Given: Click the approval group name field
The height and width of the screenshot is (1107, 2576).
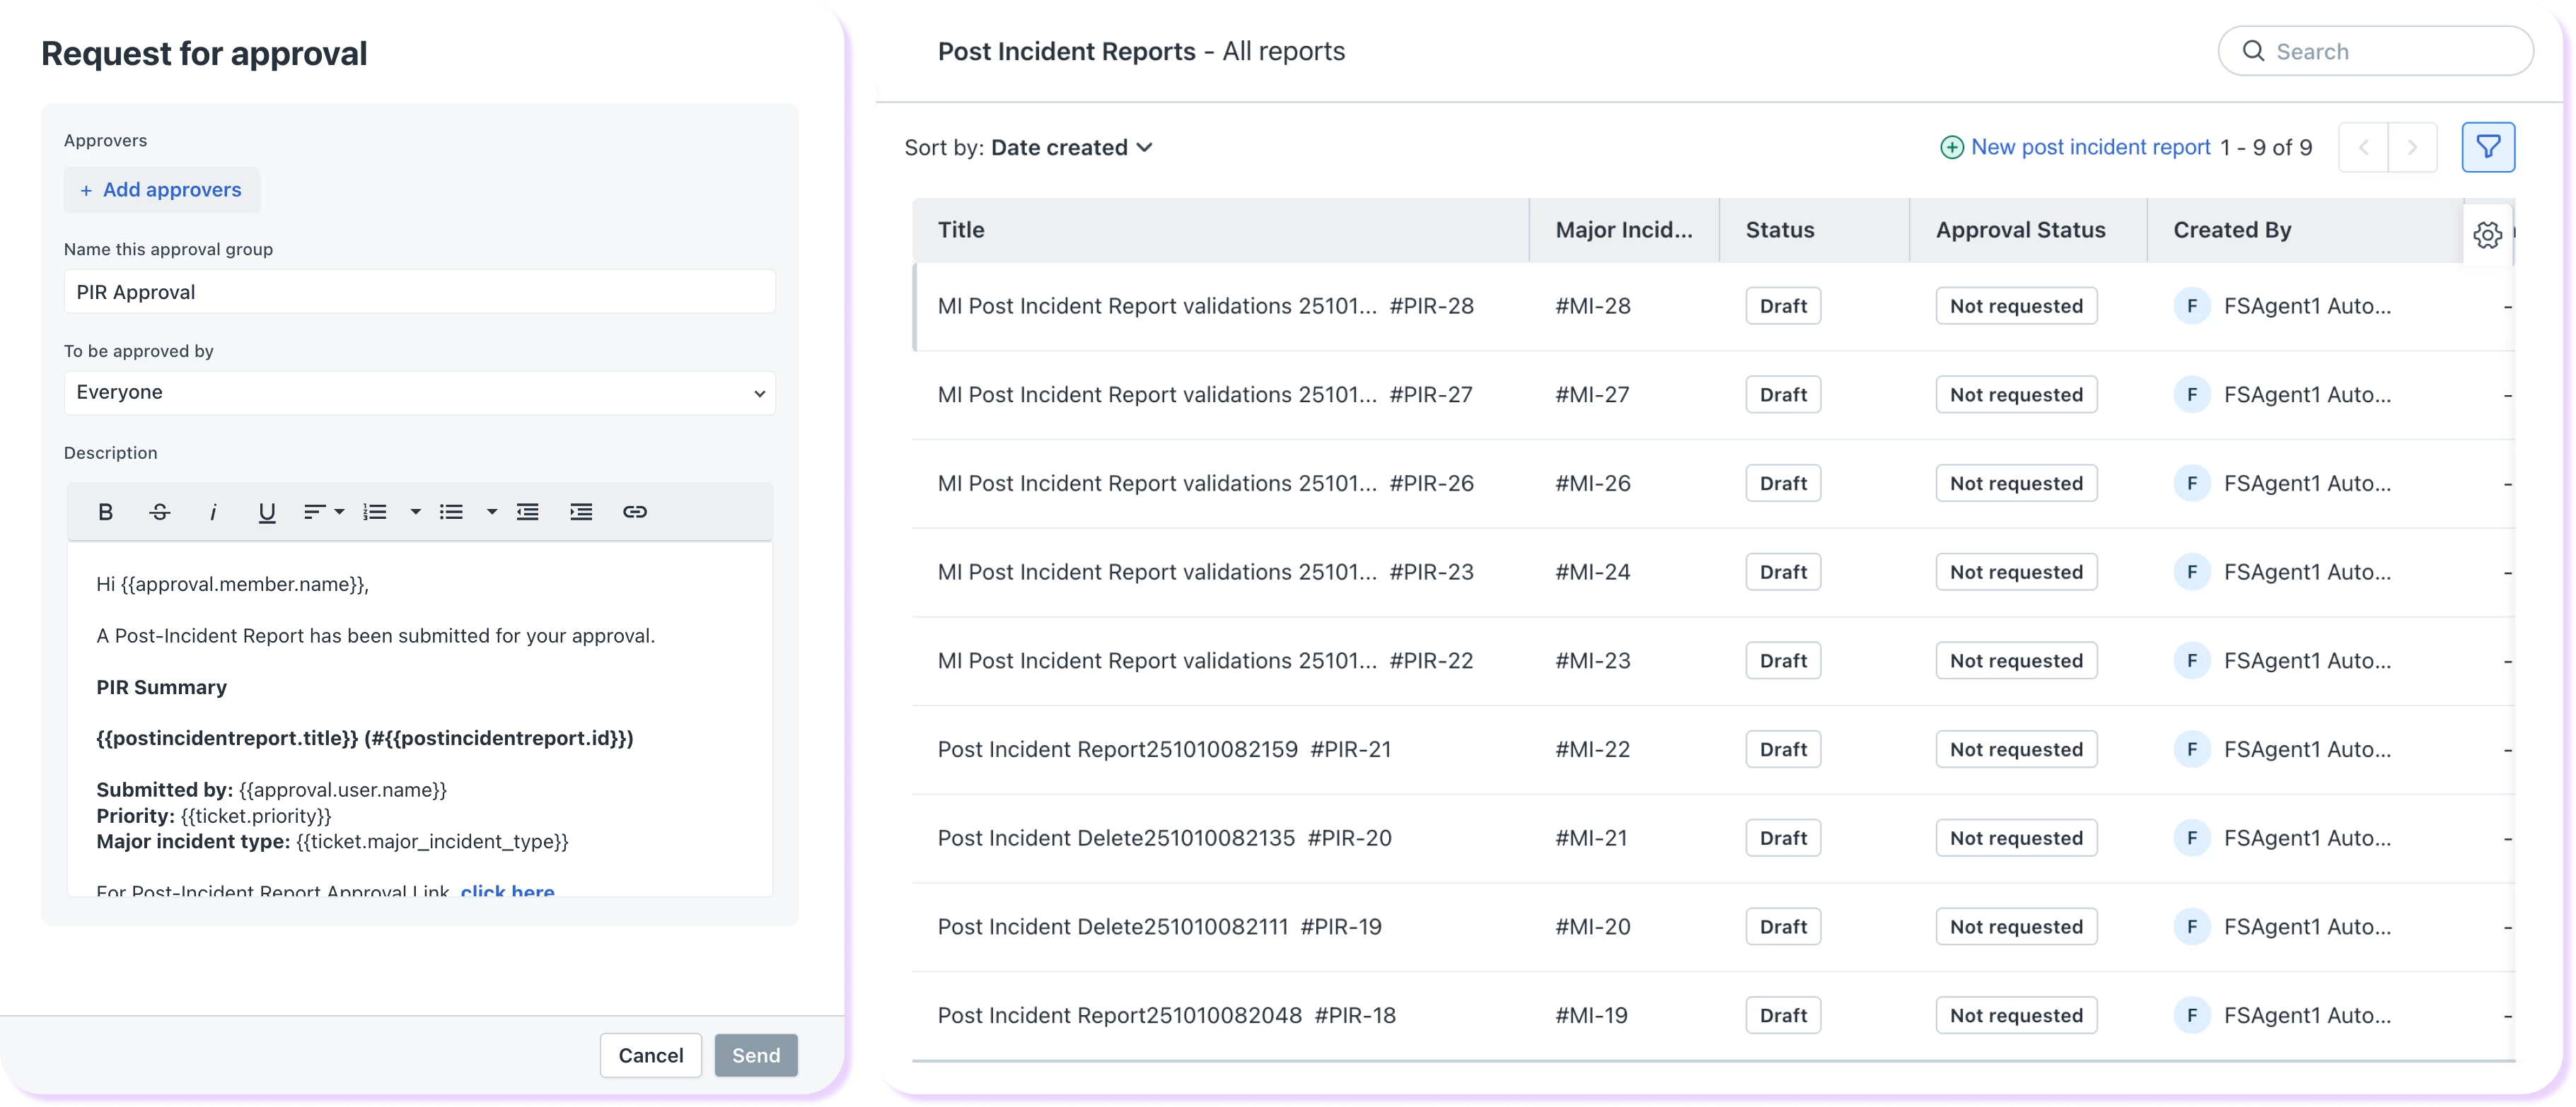Looking at the screenshot, I should (x=419, y=292).
